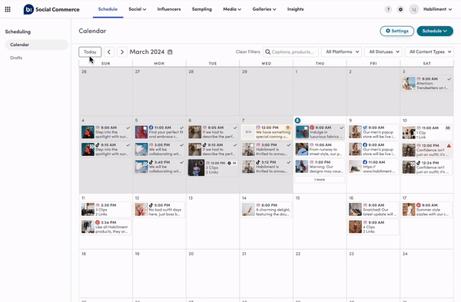This screenshot has height=302, width=461.
Task: Open the Schedule dropdown button
Action: 435,31
